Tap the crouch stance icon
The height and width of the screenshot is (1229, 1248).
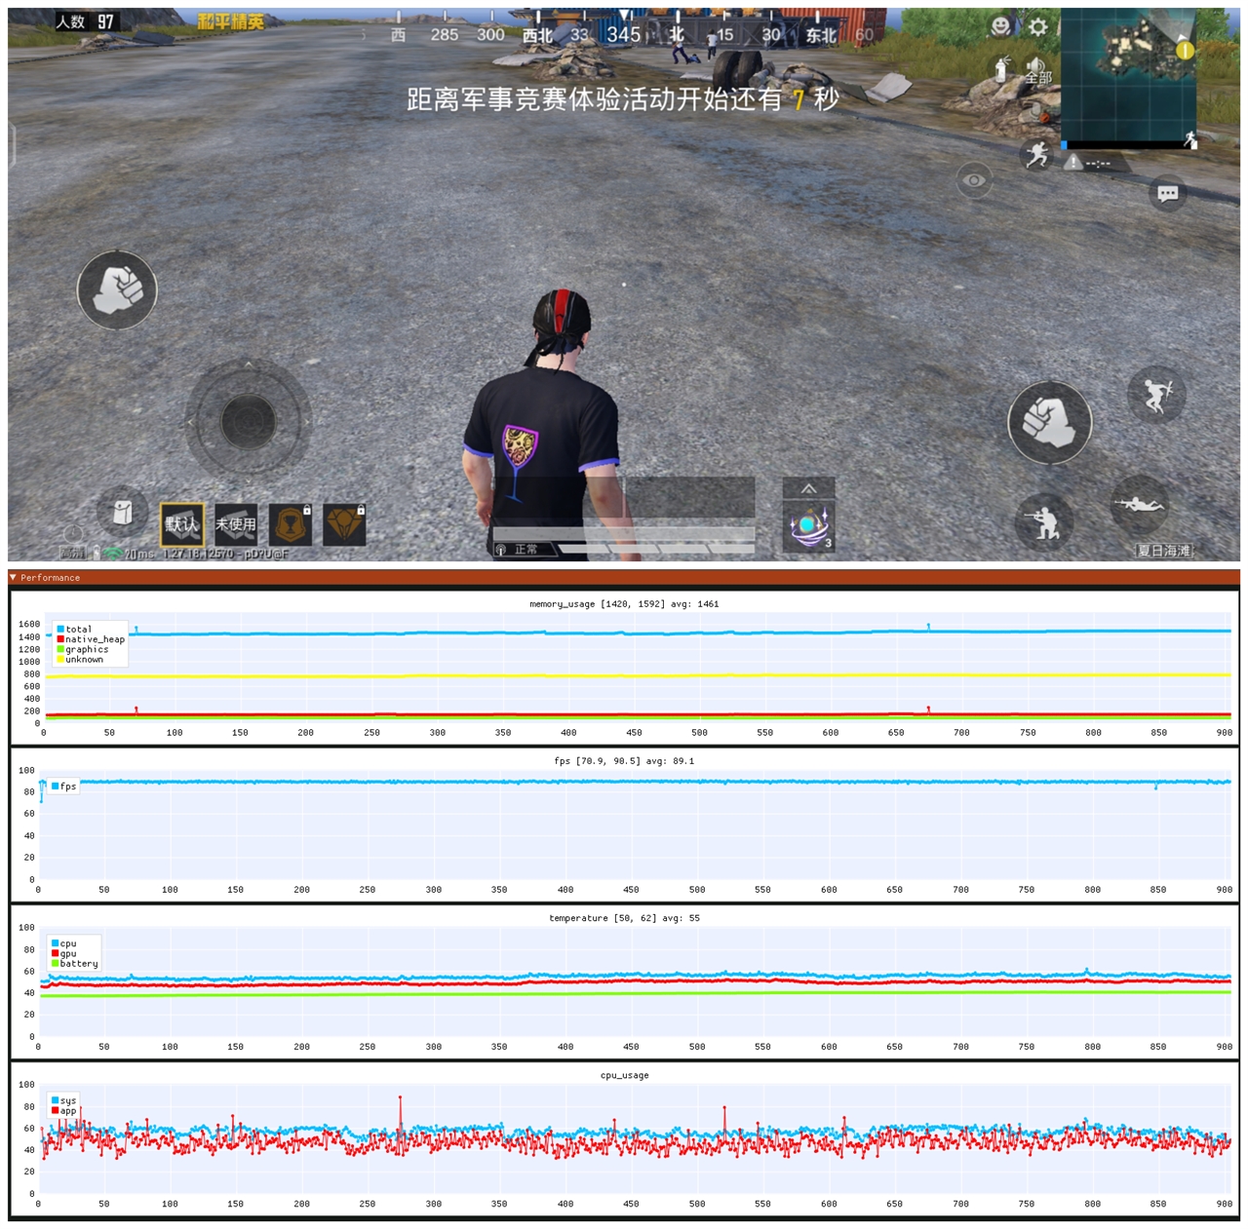[1044, 521]
